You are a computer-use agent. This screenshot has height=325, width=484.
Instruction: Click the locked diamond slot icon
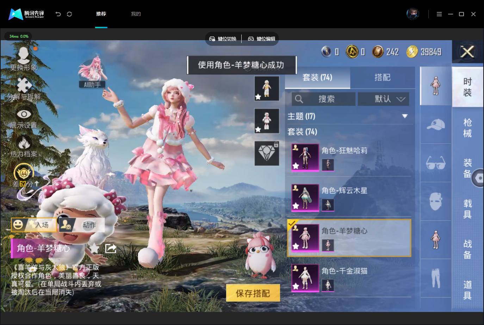point(267,153)
